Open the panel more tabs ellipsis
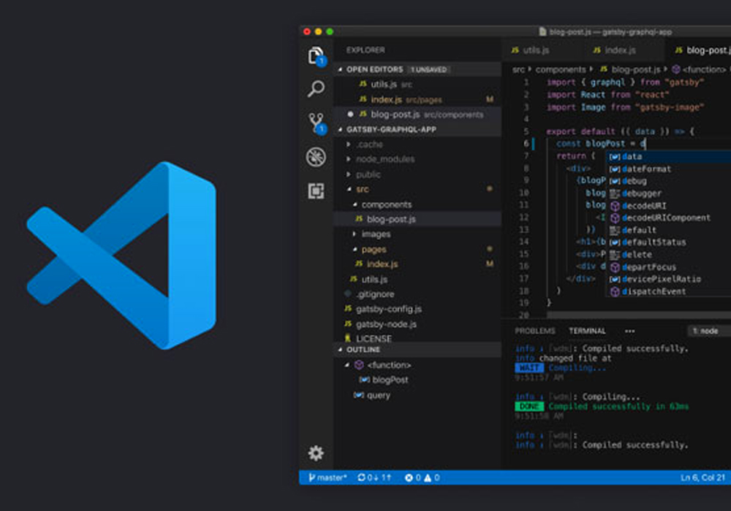The image size is (731, 511). pos(630,331)
